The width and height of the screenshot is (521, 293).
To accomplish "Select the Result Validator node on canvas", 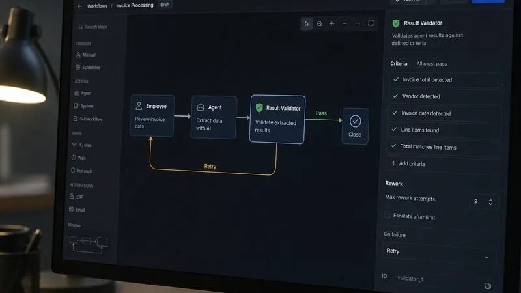I will (277, 119).
